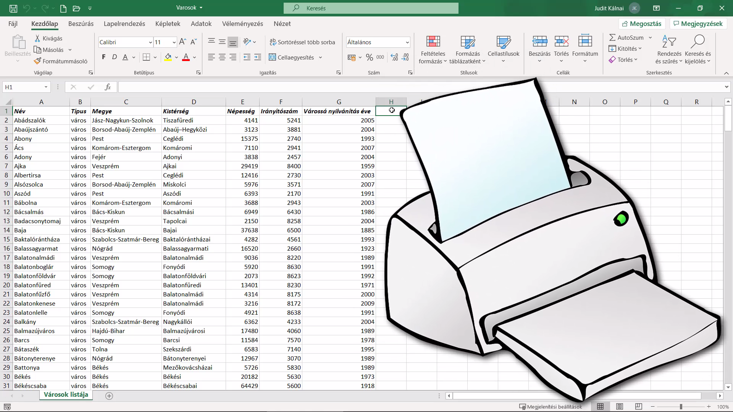The width and height of the screenshot is (733, 412).
Task: Switch to page layout view in status bar
Action: 620,407
